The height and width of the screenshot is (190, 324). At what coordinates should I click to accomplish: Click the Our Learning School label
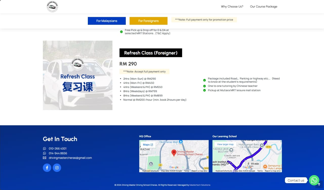click(225, 136)
